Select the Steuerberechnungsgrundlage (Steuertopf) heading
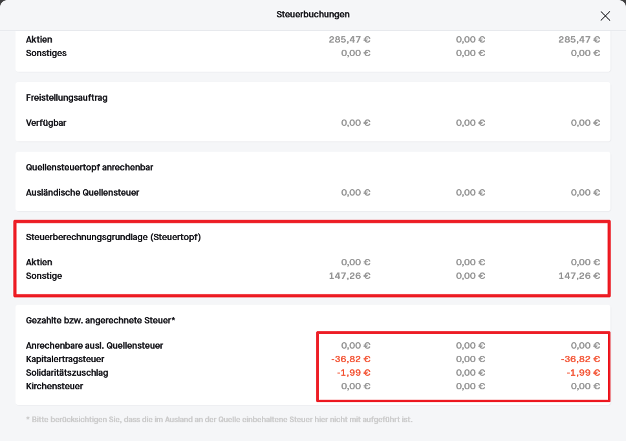The image size is (626, 441). (113, 238)
